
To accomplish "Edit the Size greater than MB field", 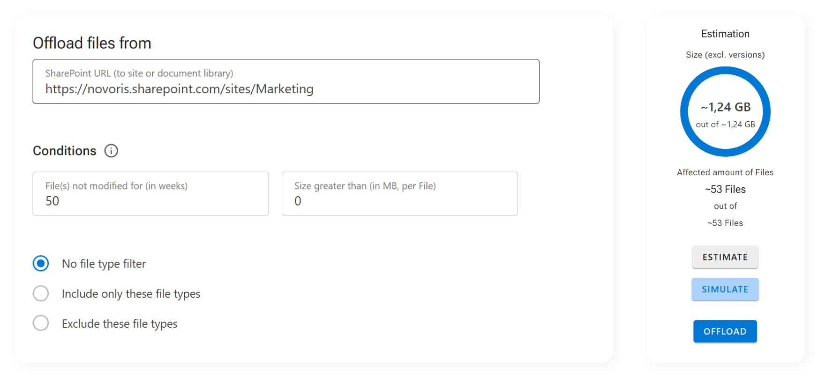I will pyautogui.click(x=399, y=200).
